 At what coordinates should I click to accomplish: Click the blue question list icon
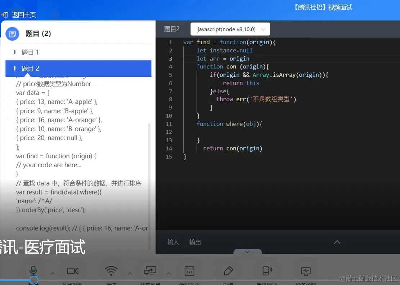pos(12,34)
